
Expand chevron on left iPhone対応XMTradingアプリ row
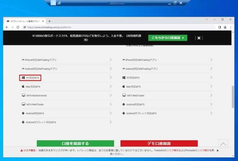pos(111,60)
